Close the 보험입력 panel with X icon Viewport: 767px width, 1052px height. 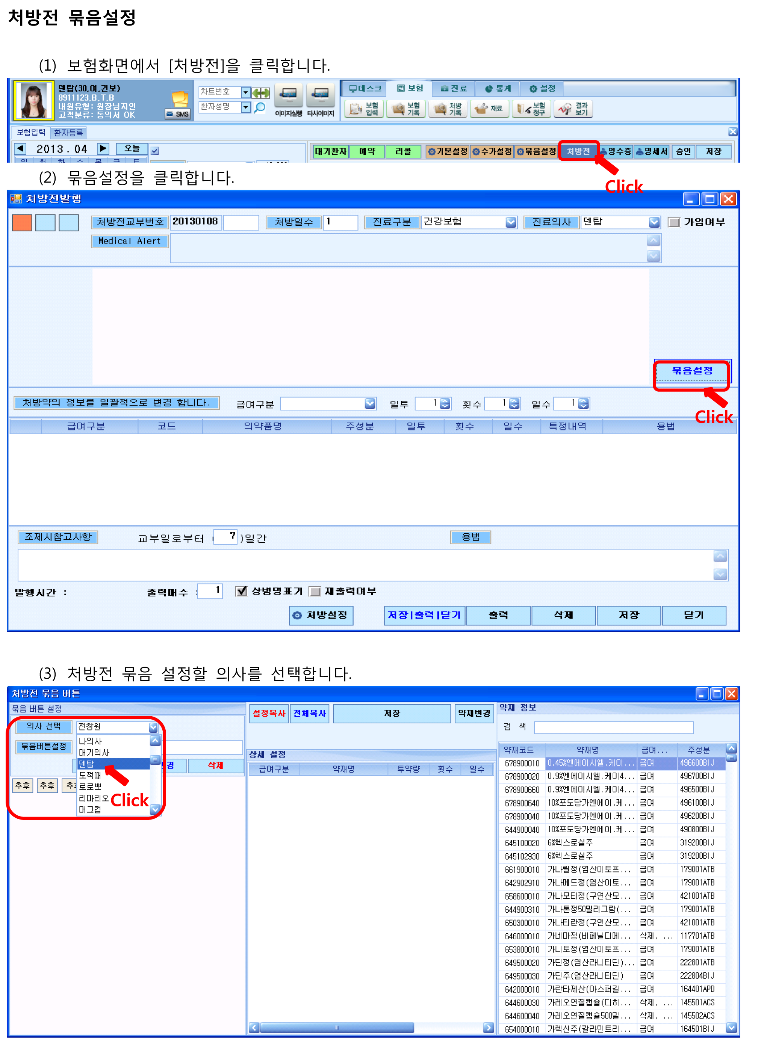tap(733, 132)
